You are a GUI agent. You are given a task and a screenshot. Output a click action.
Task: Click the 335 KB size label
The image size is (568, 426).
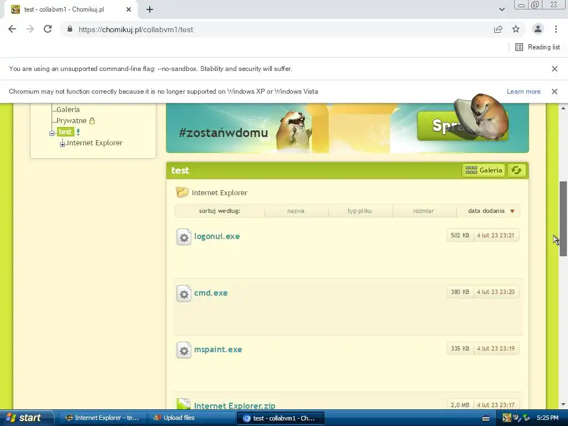click(460, 348)
